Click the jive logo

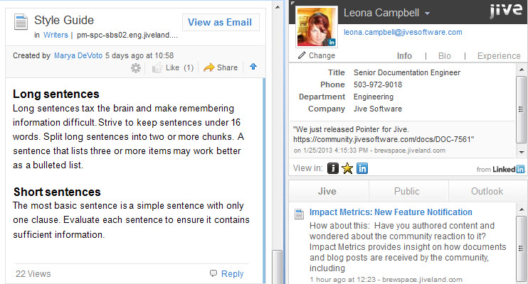tap(506, 10)
